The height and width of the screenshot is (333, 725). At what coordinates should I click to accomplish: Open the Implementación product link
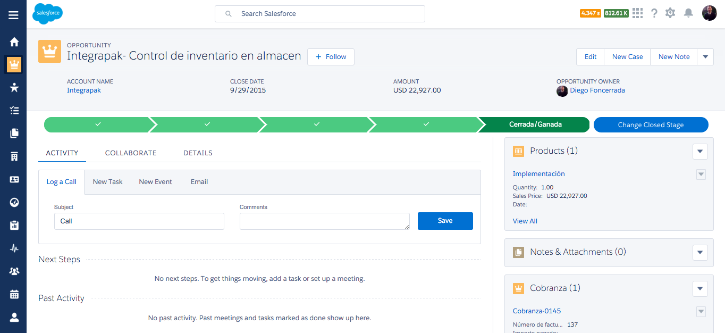[538, 174]
